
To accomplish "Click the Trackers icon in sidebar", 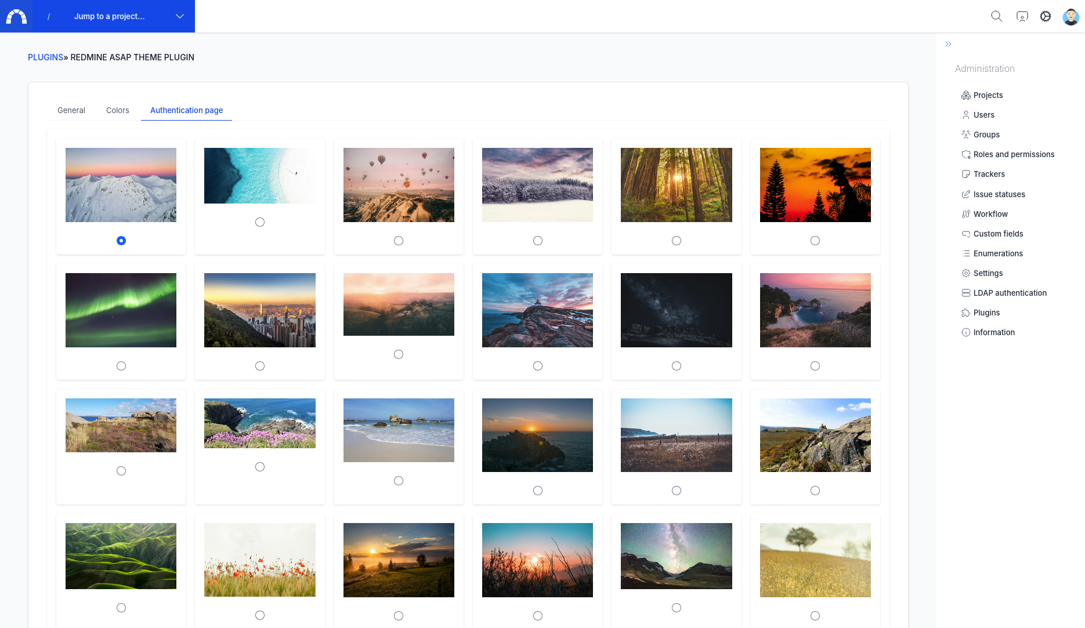I will (966, 174).
